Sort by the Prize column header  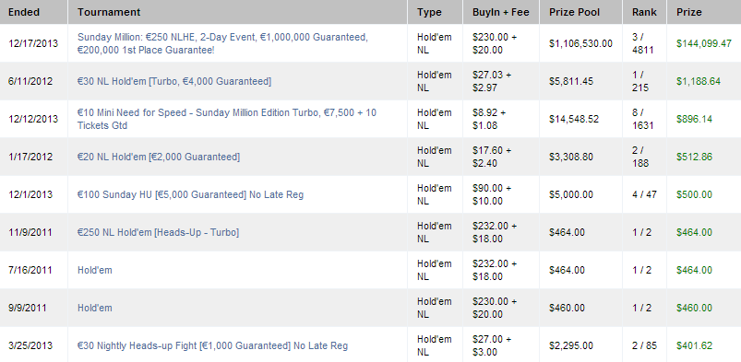[689, 12]
